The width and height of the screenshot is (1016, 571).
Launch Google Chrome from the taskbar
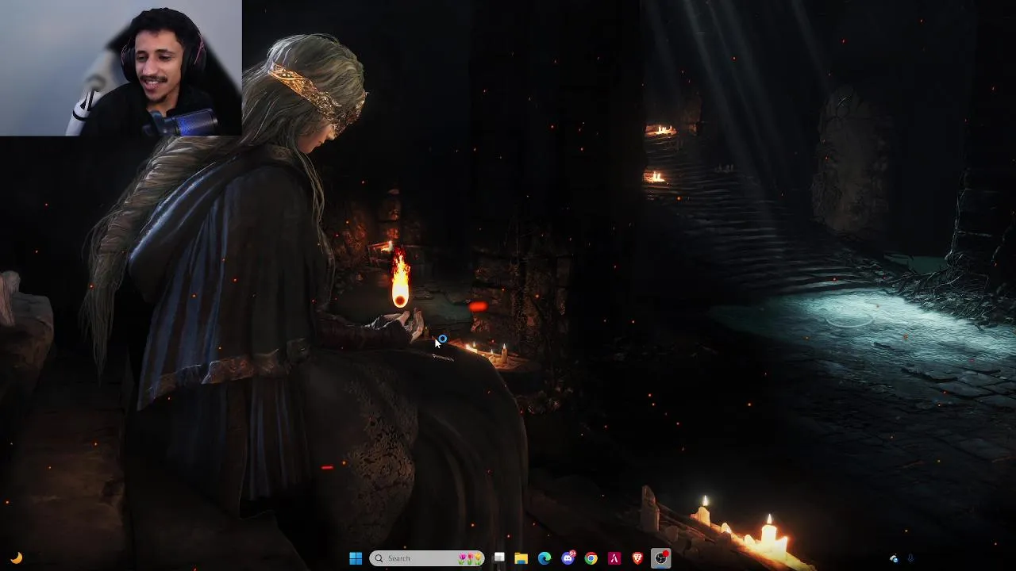[591, 558]
